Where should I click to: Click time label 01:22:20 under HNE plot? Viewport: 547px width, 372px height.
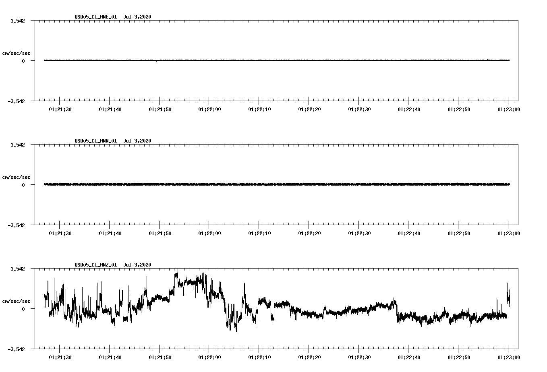pos(309,109)
